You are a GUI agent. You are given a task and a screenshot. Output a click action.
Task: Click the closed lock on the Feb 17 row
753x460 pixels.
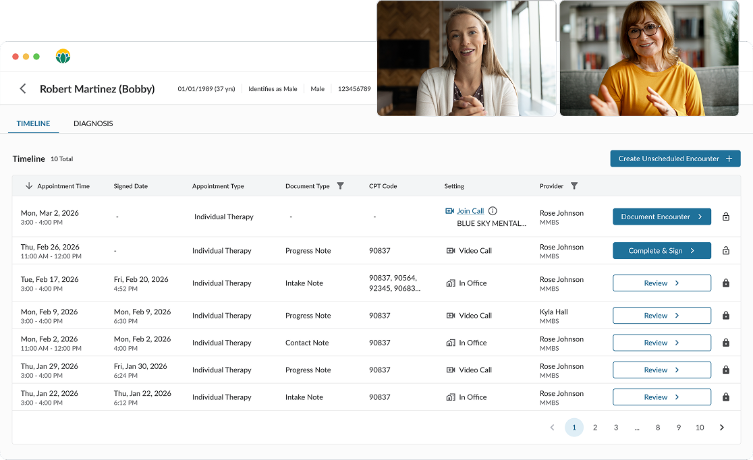point(726,283)
